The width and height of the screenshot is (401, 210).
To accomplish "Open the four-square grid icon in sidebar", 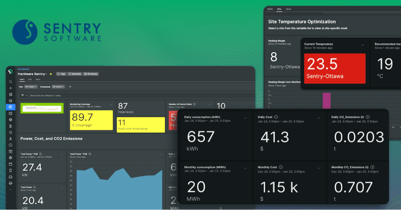I will 11,94.
